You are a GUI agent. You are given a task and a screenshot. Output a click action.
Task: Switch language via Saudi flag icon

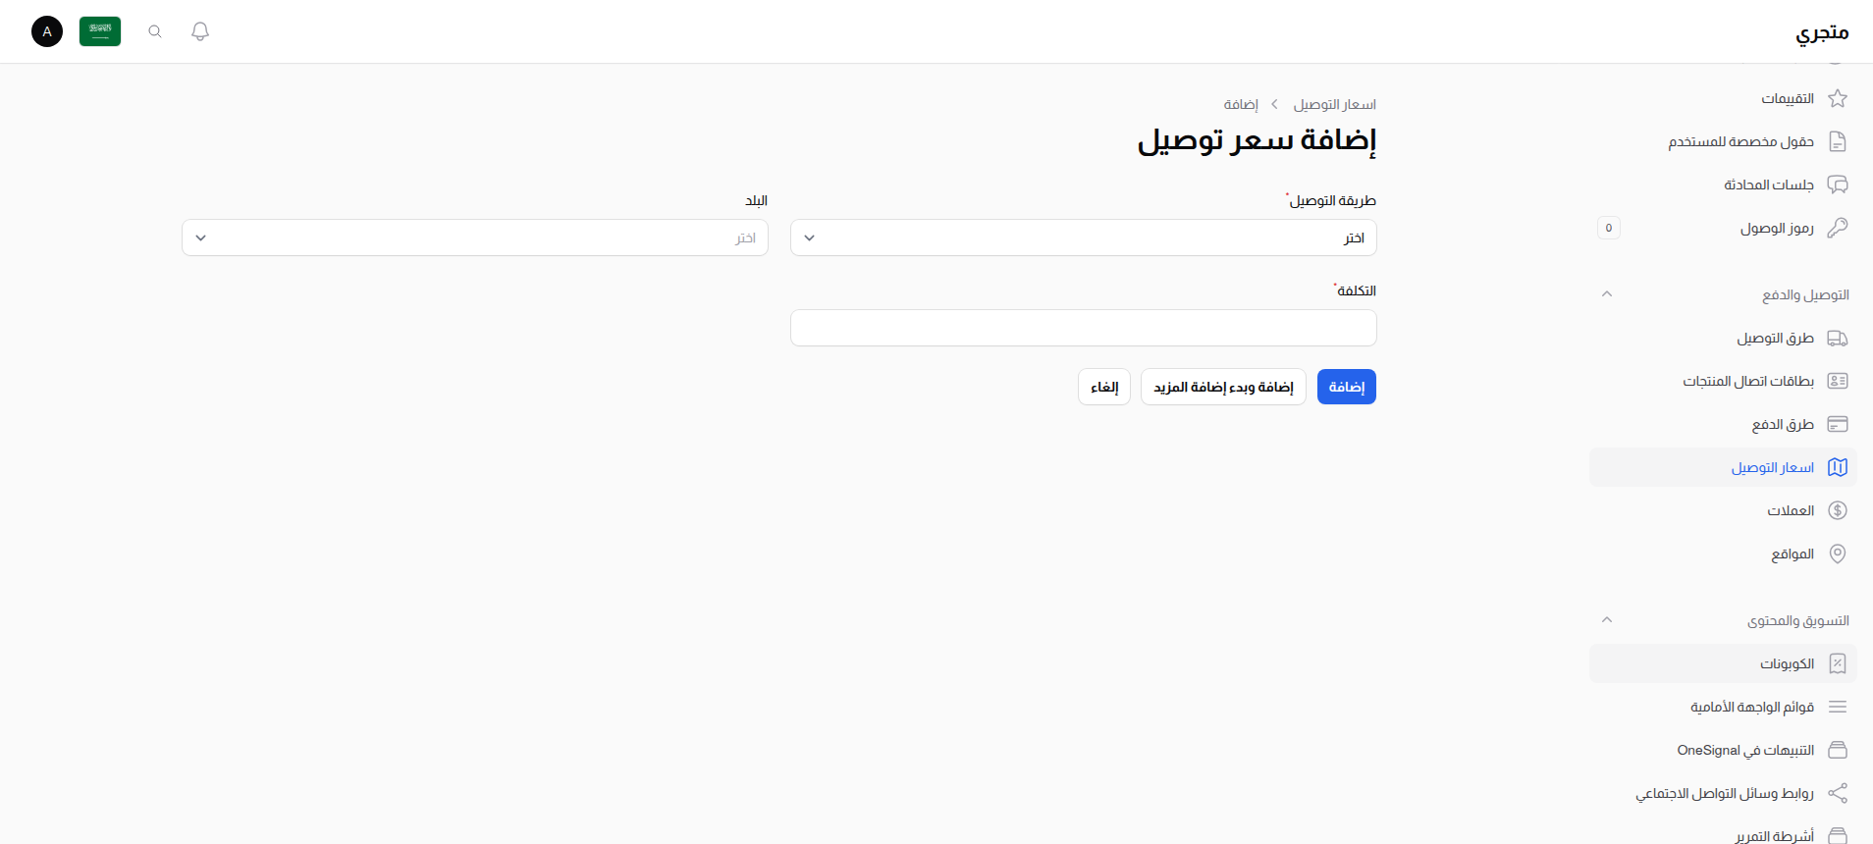pyautogui.click(x=100, y=31)
